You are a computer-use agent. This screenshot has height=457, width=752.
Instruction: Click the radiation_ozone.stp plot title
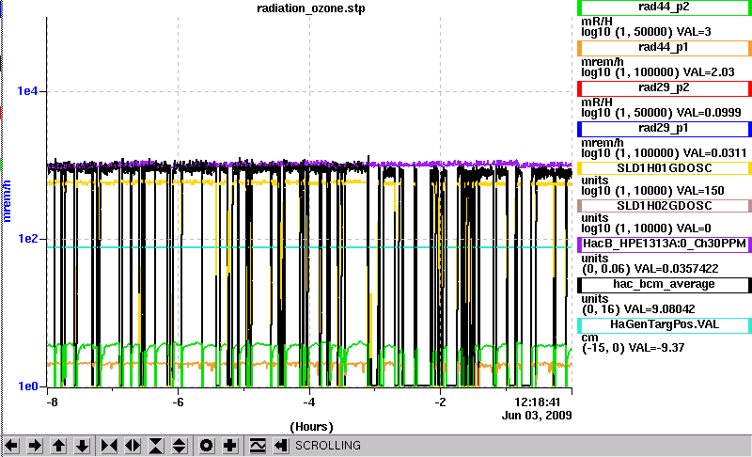point(311,8)
